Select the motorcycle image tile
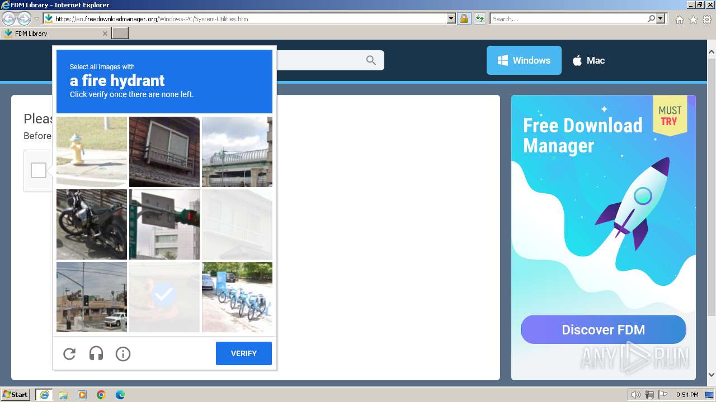This screenshot has width=716, height=402. point(92,224)
